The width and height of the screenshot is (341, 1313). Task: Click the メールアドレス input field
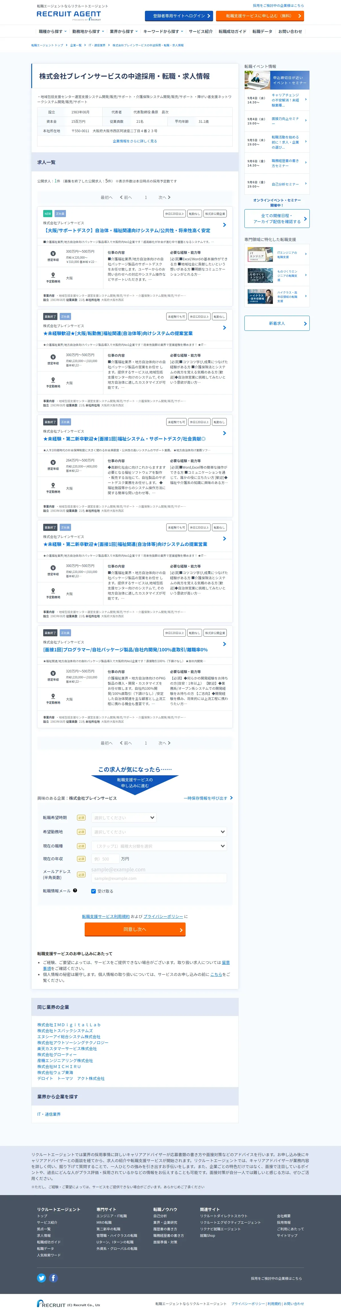(x=159, y=878)
